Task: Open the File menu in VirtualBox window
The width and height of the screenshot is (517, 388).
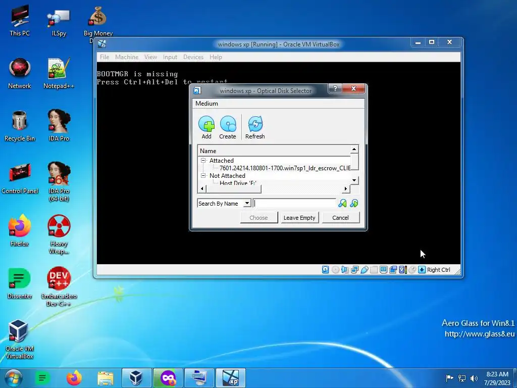Action: tap(105, 57)
